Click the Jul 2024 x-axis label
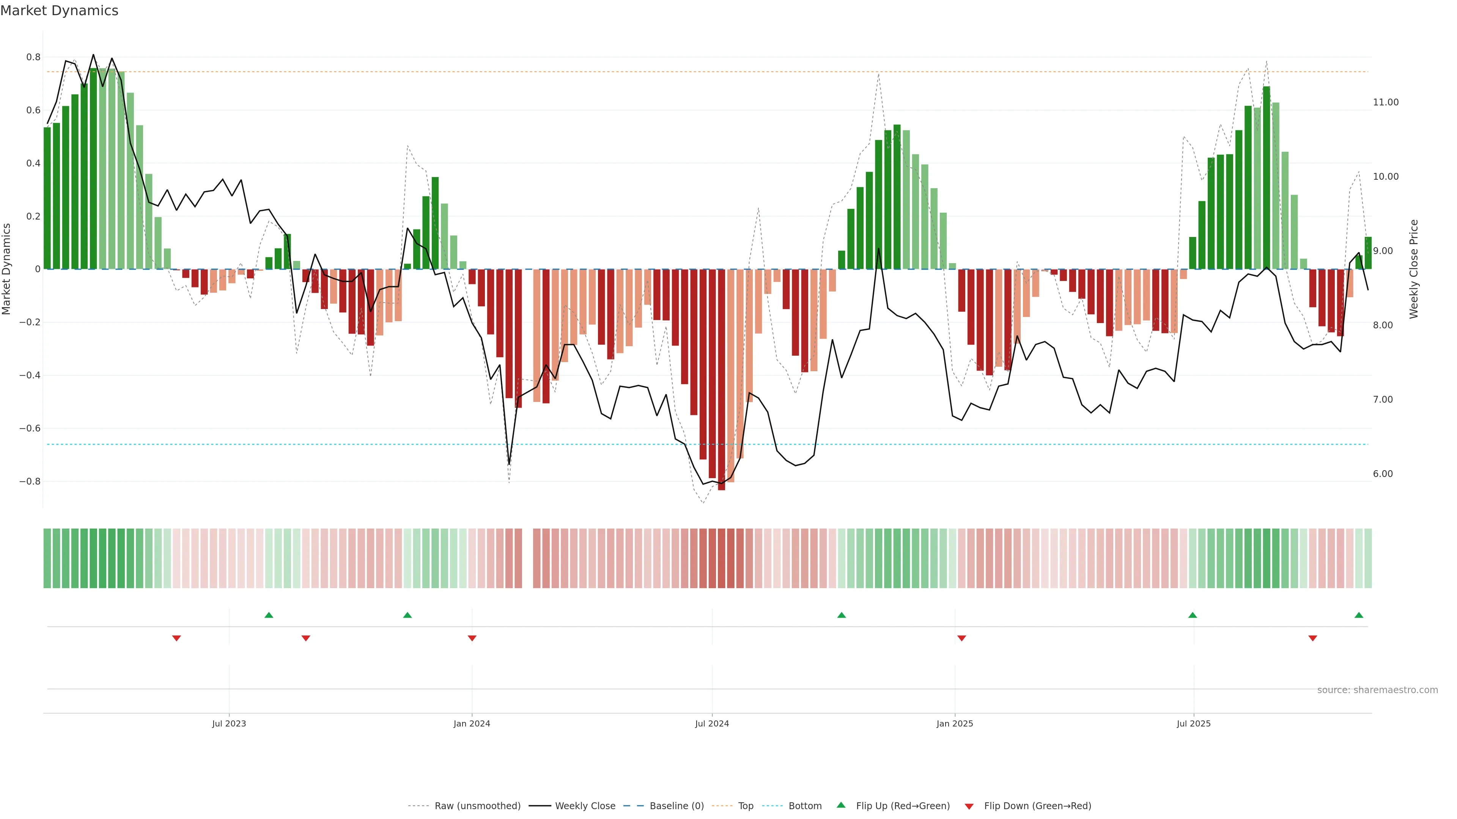This screenshot has height=819, width=1457. tap(711, 723)
